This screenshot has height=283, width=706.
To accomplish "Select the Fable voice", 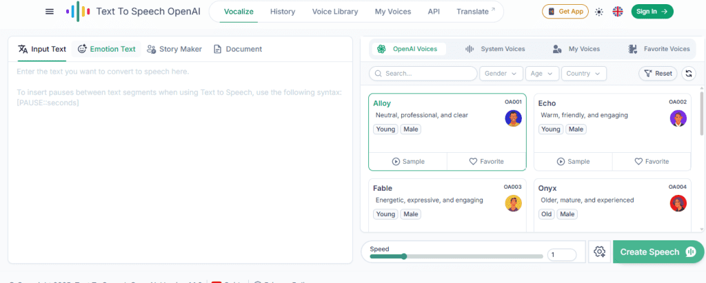I will pyautogui.click(x=447, y=205).
